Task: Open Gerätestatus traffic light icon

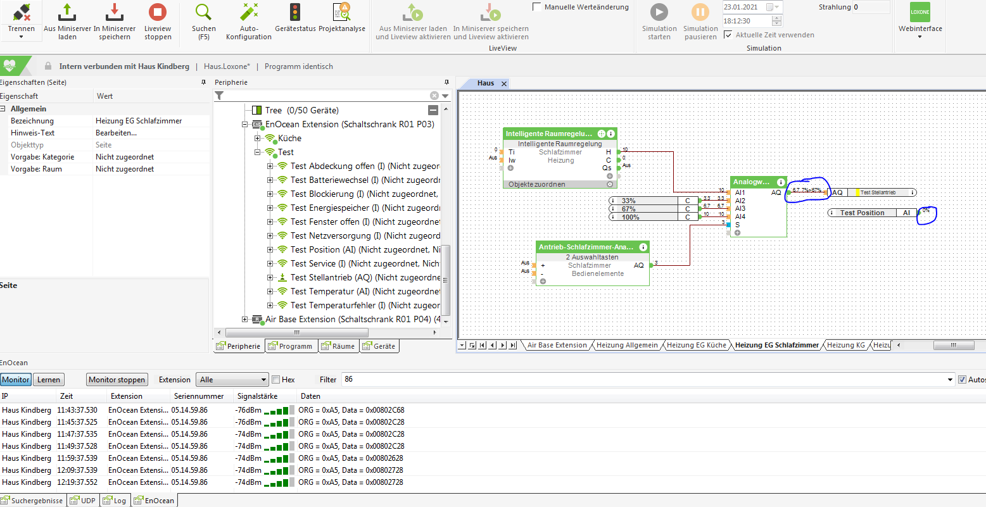Action: (x=295, y=13)
